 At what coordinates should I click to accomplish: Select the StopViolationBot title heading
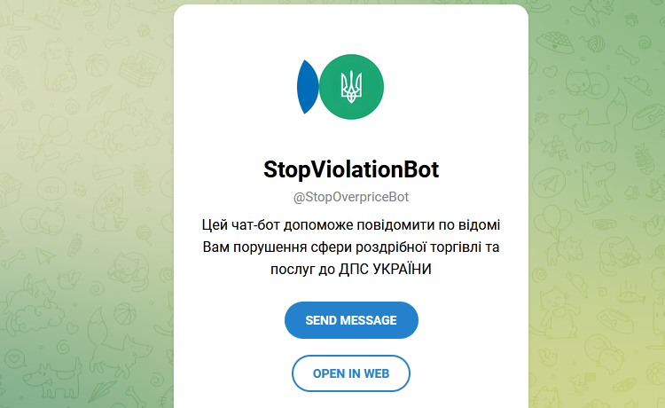[351, 169]
